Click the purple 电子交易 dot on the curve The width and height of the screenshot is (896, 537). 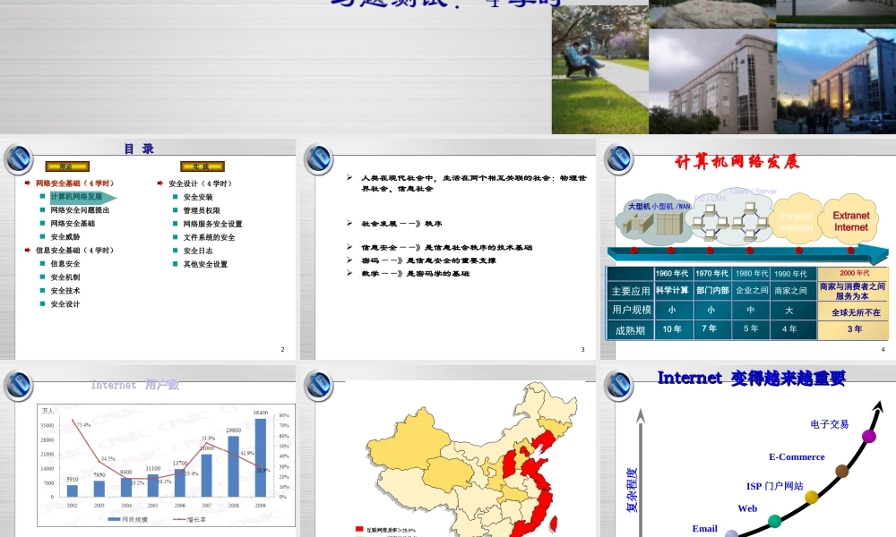(x=868, y=437)
